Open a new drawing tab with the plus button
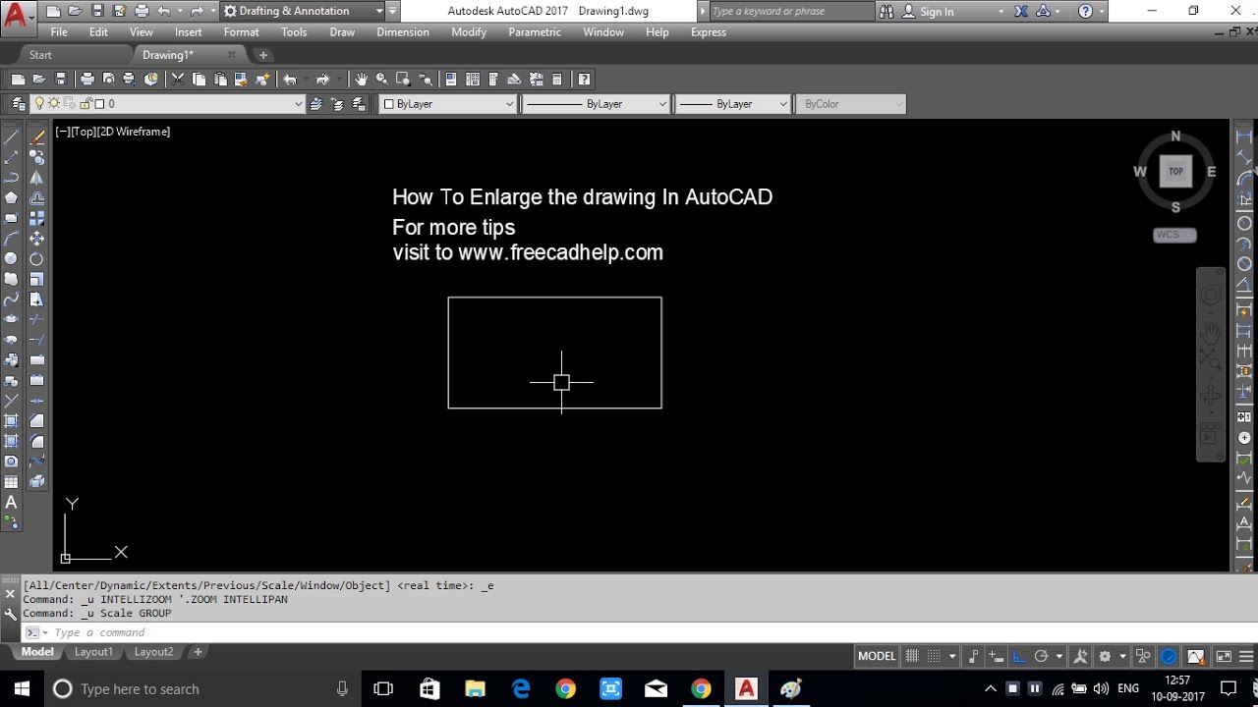Image resolution: width=1258 pixels, height=707 pixels. point(262,55)
